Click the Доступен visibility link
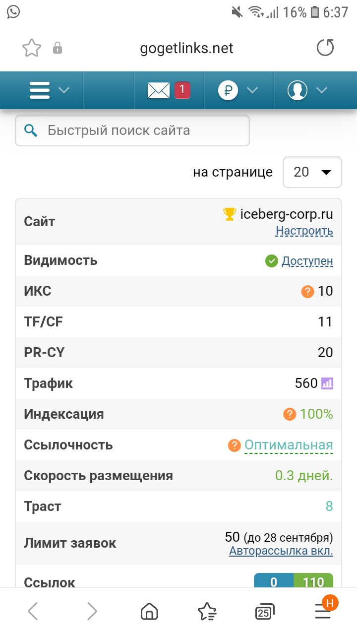The image size is (357, 635). tap(307, 261)
